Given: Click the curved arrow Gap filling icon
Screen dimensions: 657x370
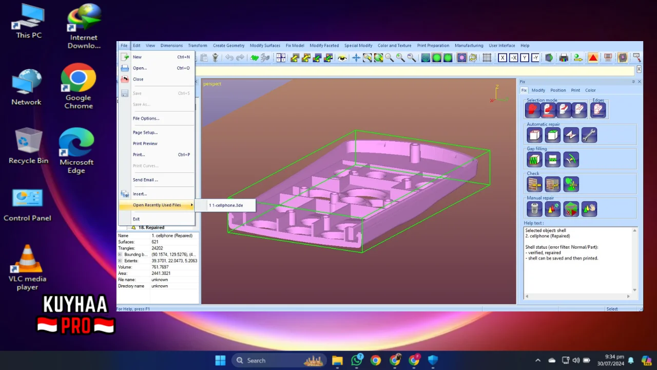Looking at the screenshot, I should [x=571, y=160].
